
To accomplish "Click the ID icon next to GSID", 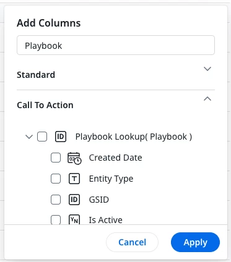I will tap(74, 200).
